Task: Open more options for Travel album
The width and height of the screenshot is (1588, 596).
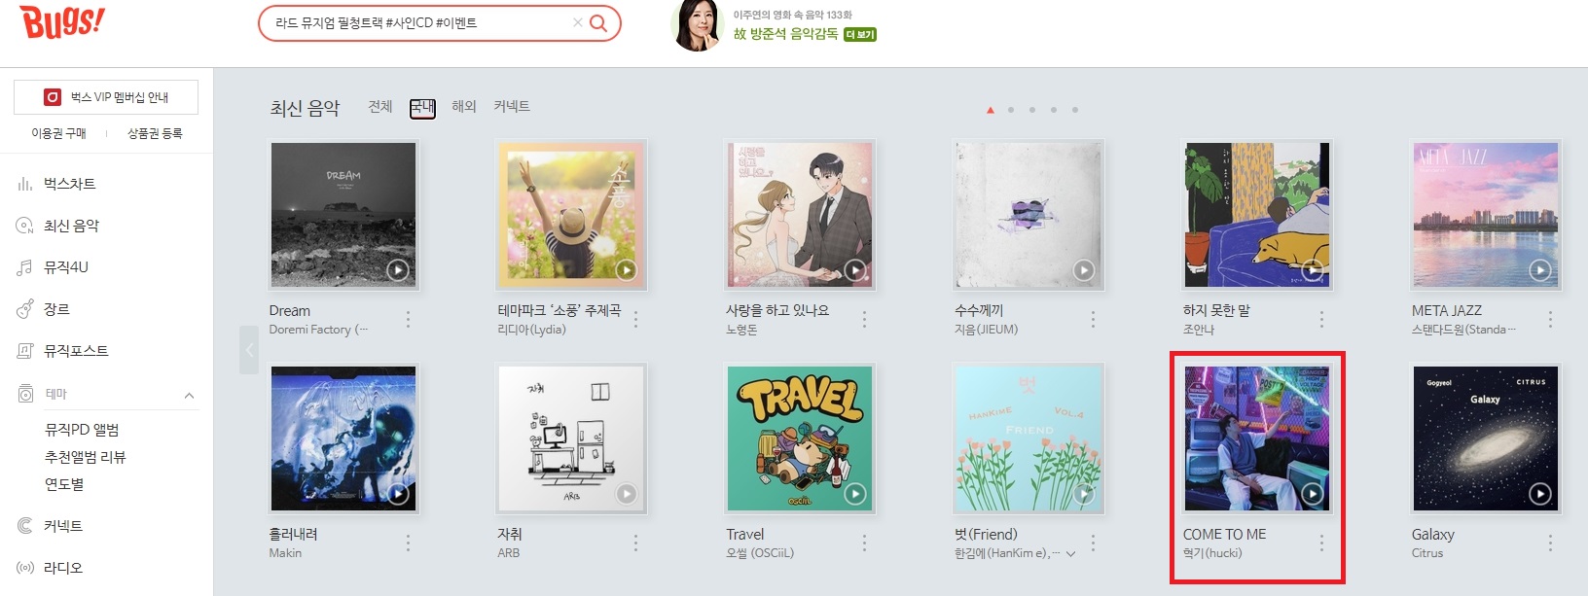Action: click(864, 543)
